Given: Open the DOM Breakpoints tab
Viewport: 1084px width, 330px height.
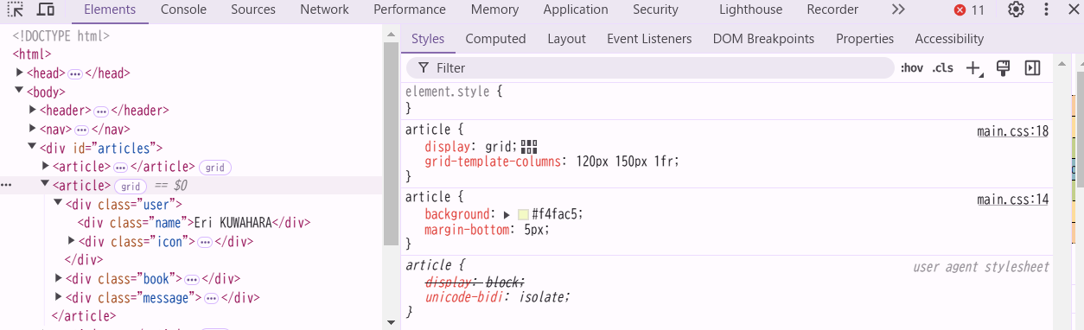Looking at the screenshot, I should [x=763, y=39].
